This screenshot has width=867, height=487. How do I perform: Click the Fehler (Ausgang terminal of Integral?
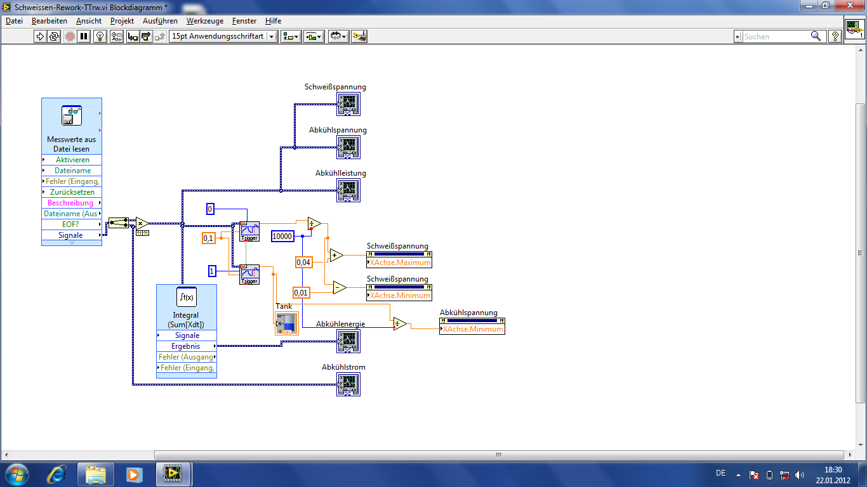187,357
